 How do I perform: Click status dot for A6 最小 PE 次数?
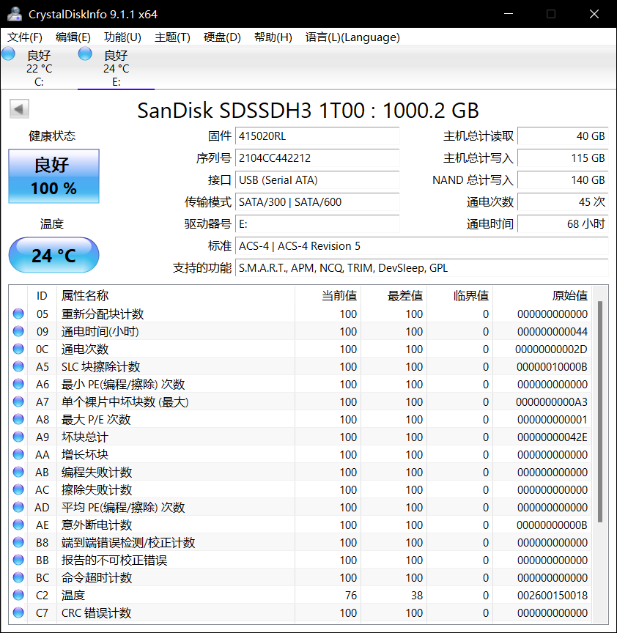pos(18,384)
